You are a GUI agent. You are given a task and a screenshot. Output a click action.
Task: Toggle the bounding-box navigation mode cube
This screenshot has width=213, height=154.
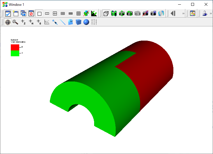(x=106, y=13)
